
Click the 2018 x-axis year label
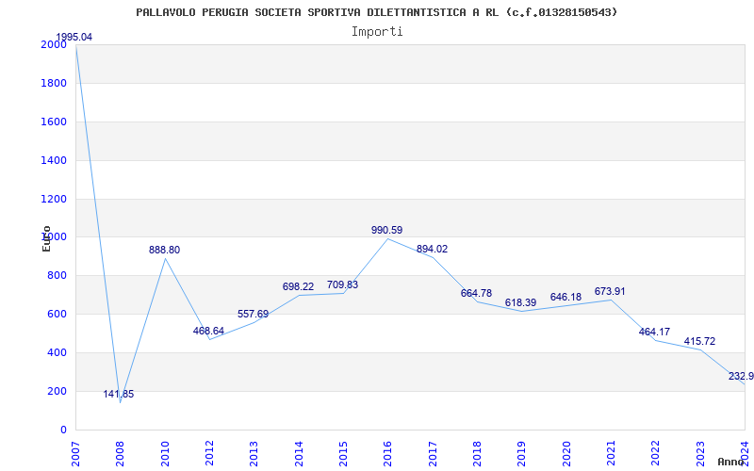(478, 454)
